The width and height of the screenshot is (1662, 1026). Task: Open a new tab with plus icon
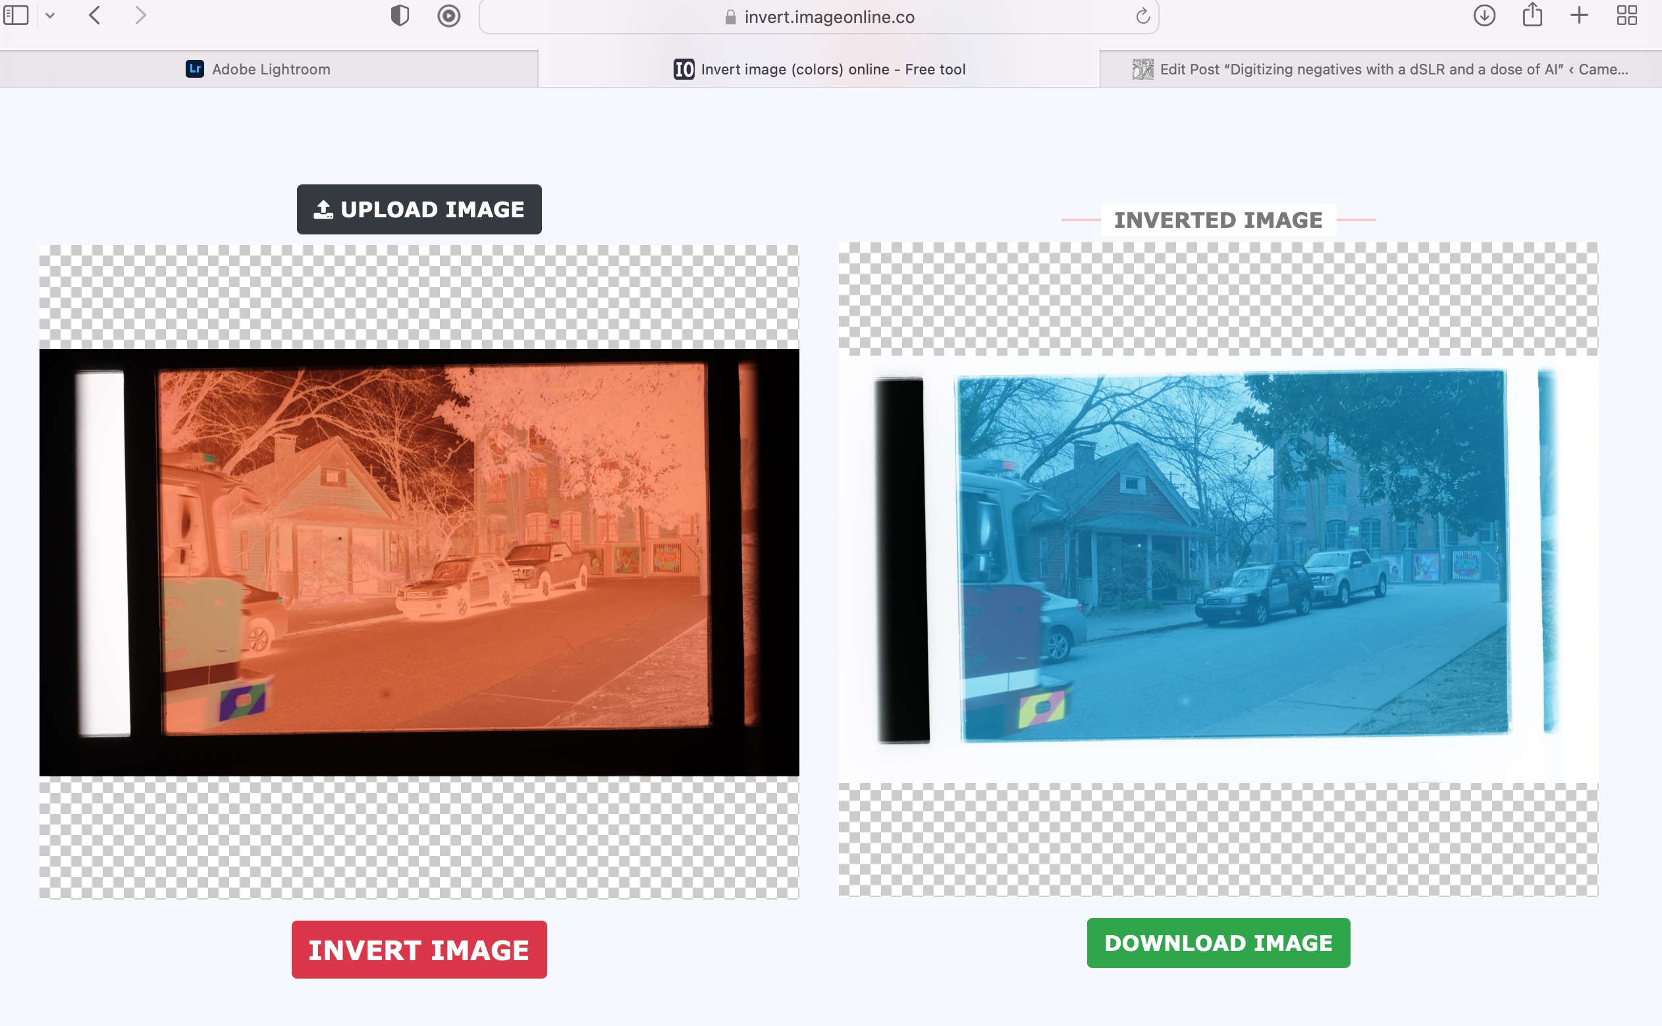(x=1579, y=15)
